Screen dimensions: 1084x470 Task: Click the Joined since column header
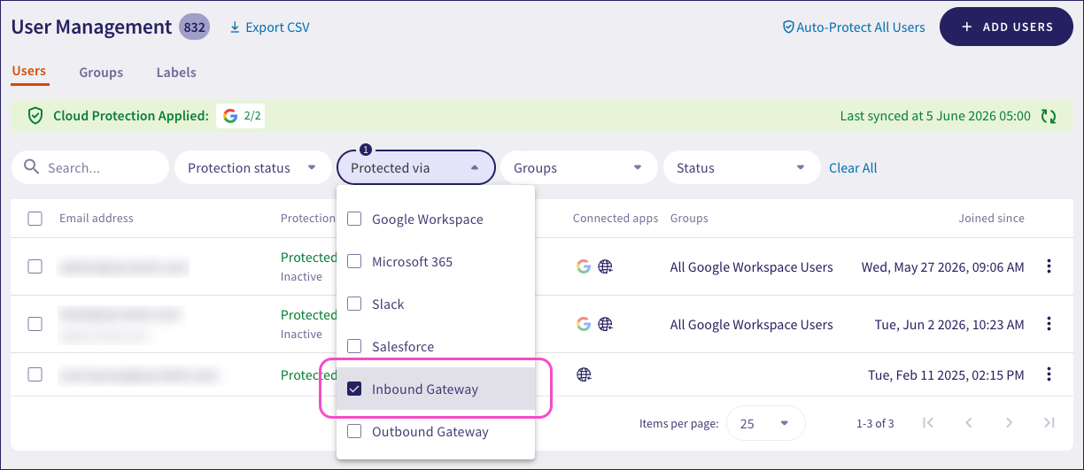tap(991, 219)
